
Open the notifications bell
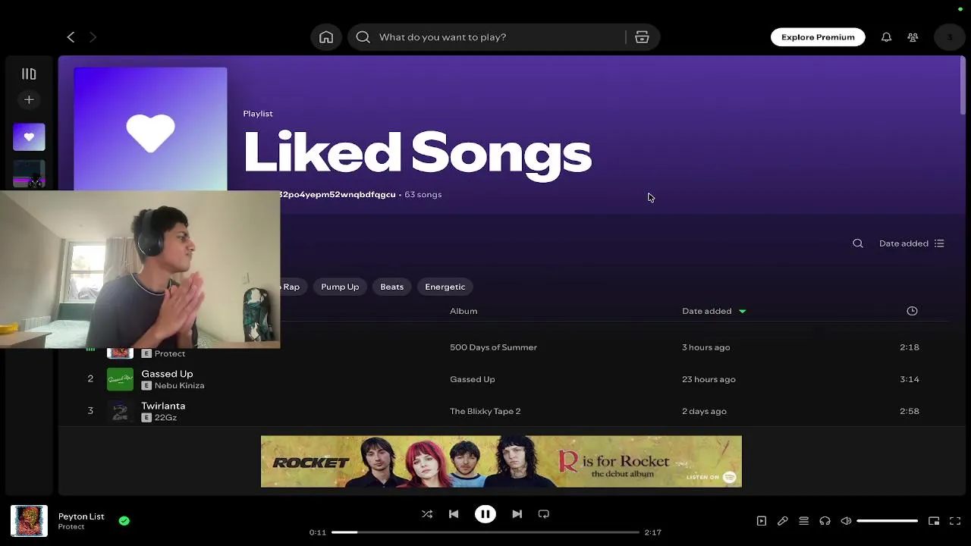click(x=886, y=37)
